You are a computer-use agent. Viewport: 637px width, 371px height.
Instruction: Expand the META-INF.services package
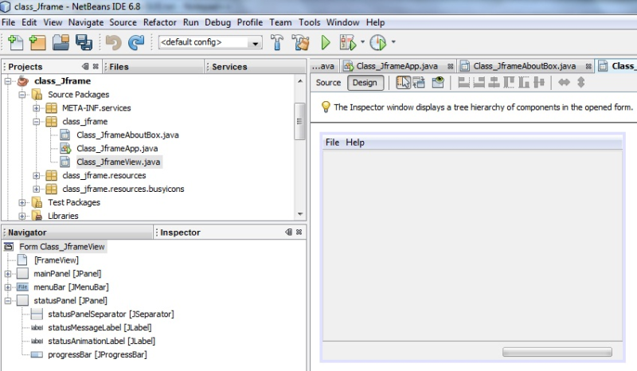(36, 108)
